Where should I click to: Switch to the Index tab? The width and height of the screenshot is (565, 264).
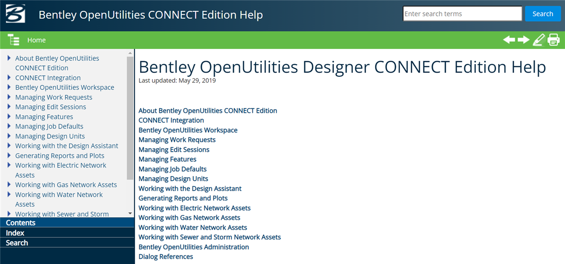pyautogui.click(x=67, y=233)
